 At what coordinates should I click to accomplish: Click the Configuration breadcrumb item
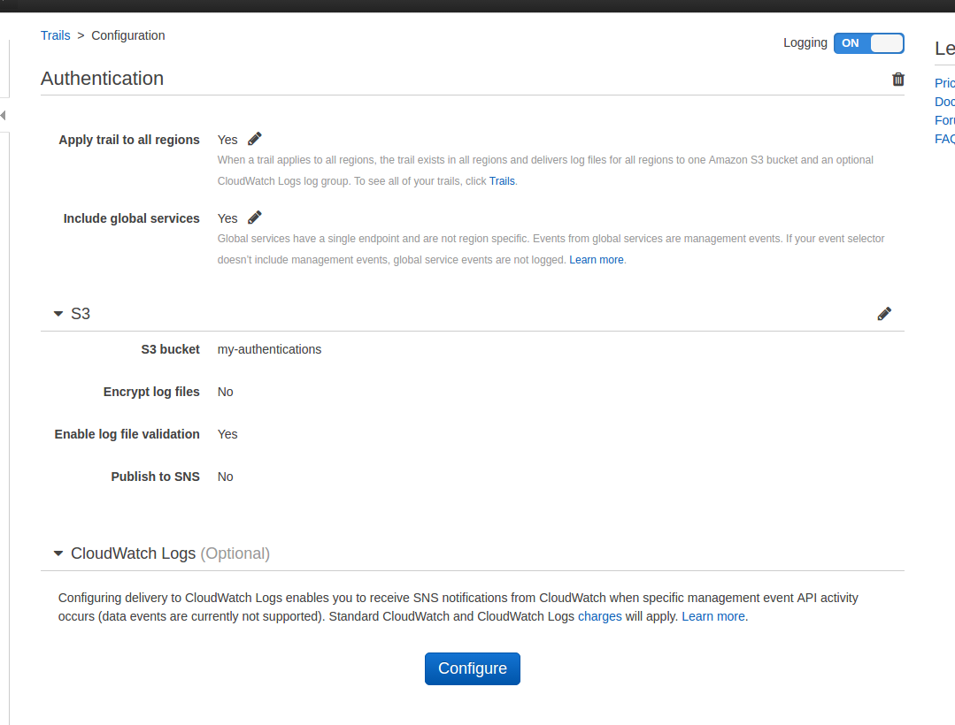[x=128, y=35]
